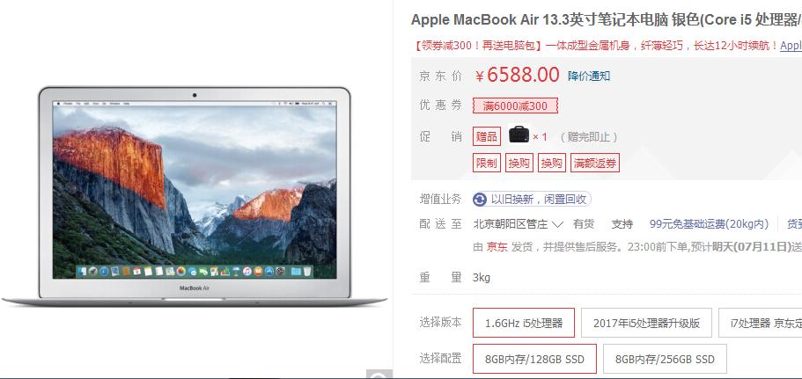
Task: Select 8GB内存/256GB SSD configuration
Action: (x=665, y=359)
